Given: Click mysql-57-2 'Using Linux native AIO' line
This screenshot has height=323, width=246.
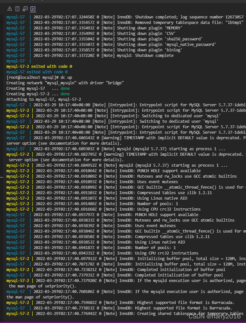Looking at the screenshot, I should coord(97,198).
